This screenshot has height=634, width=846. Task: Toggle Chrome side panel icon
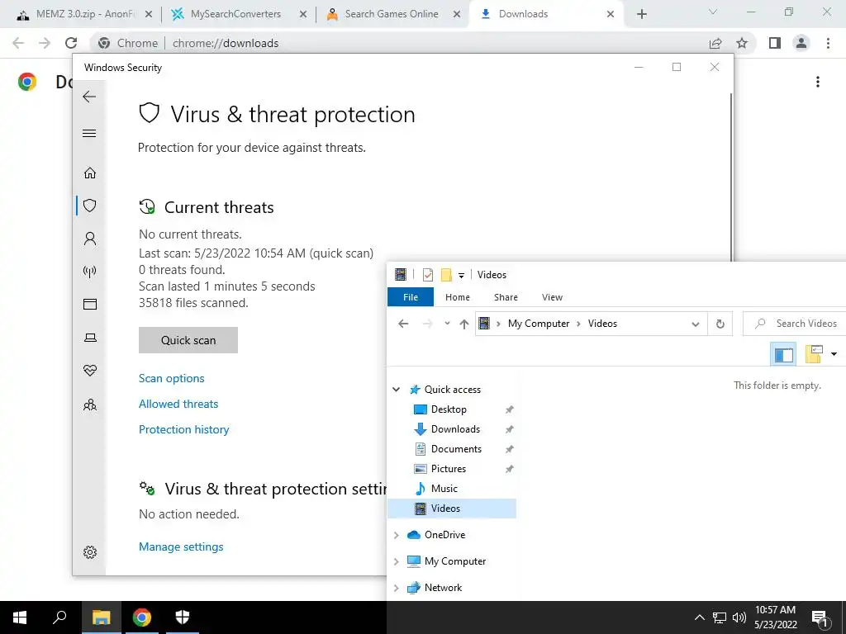775,43
